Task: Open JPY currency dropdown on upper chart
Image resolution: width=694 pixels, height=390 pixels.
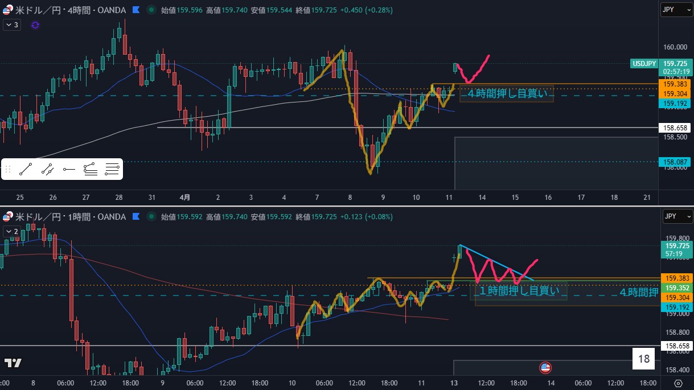Action: tap(676, 10)
